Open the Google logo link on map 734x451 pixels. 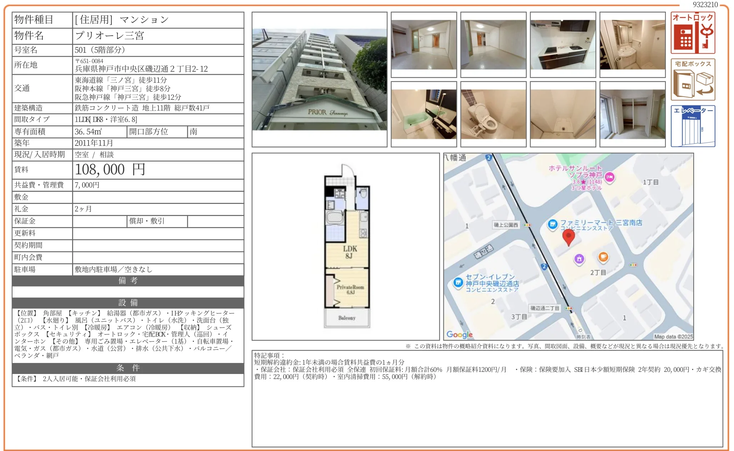459,334
